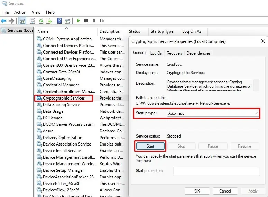Click the Pause Service toolbar icon

[94, 21]
